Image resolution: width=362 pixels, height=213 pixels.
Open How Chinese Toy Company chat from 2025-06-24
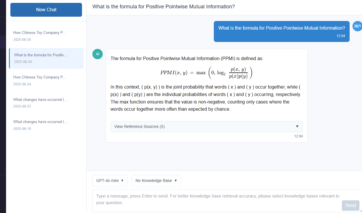46,80
